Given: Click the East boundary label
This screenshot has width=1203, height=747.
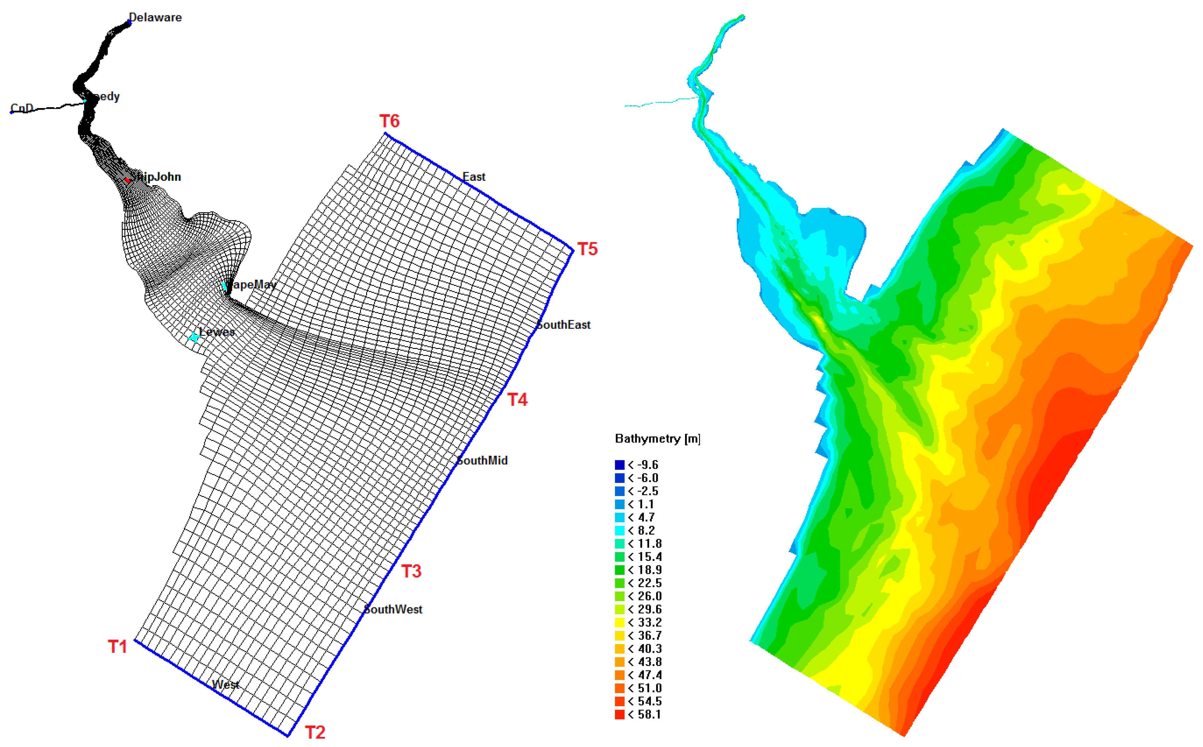Looking at the screenshot, I should tap(474, 177).
